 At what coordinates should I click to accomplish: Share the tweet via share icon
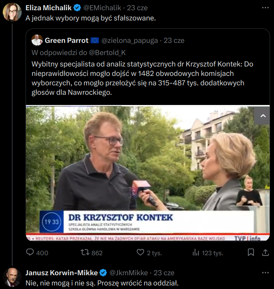[x=265, y=253]
